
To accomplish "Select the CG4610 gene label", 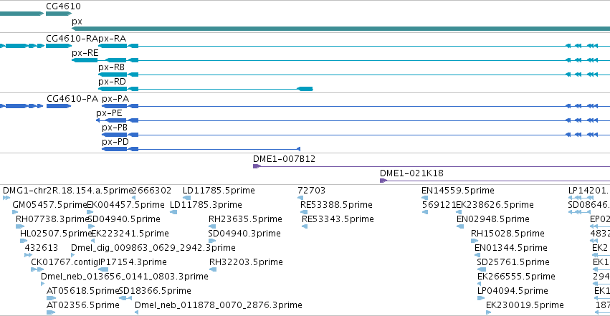I will pyautogui.click(x=63, y=6).
